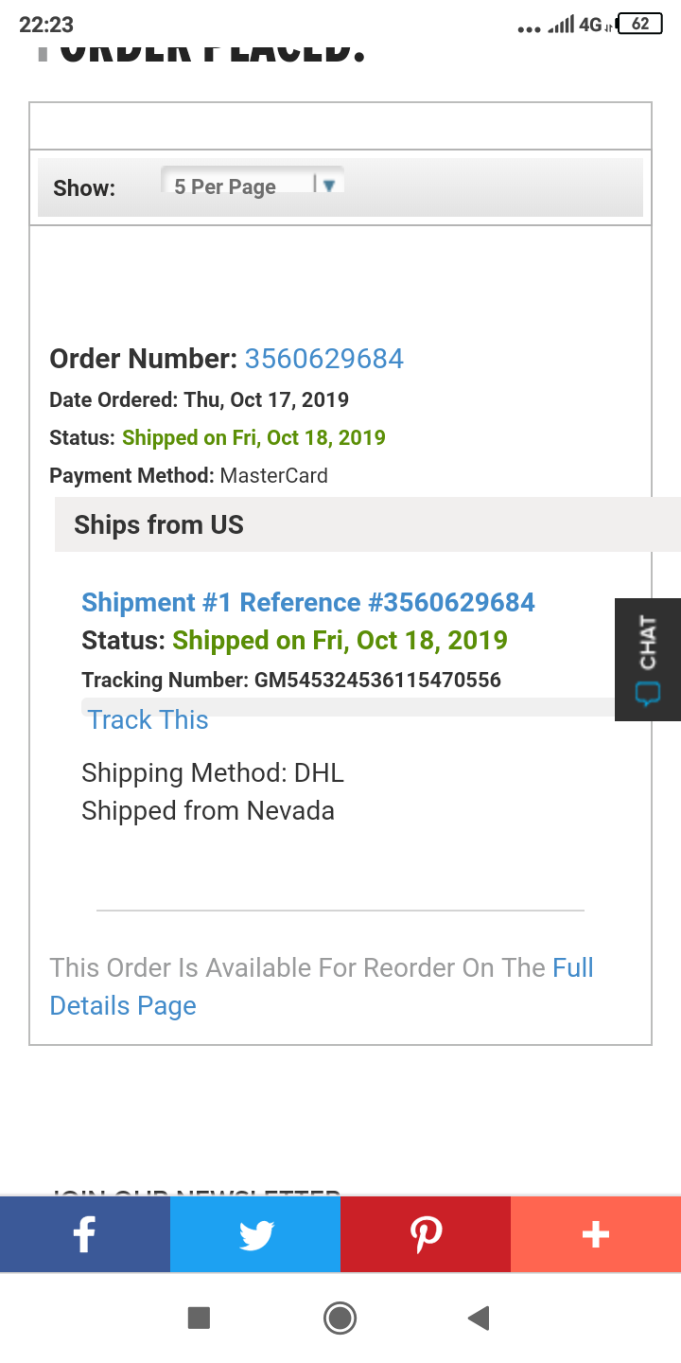This screenshot has height=1363, width=681.
Task: Tap the back navigation triangle
Action: 478,1317
